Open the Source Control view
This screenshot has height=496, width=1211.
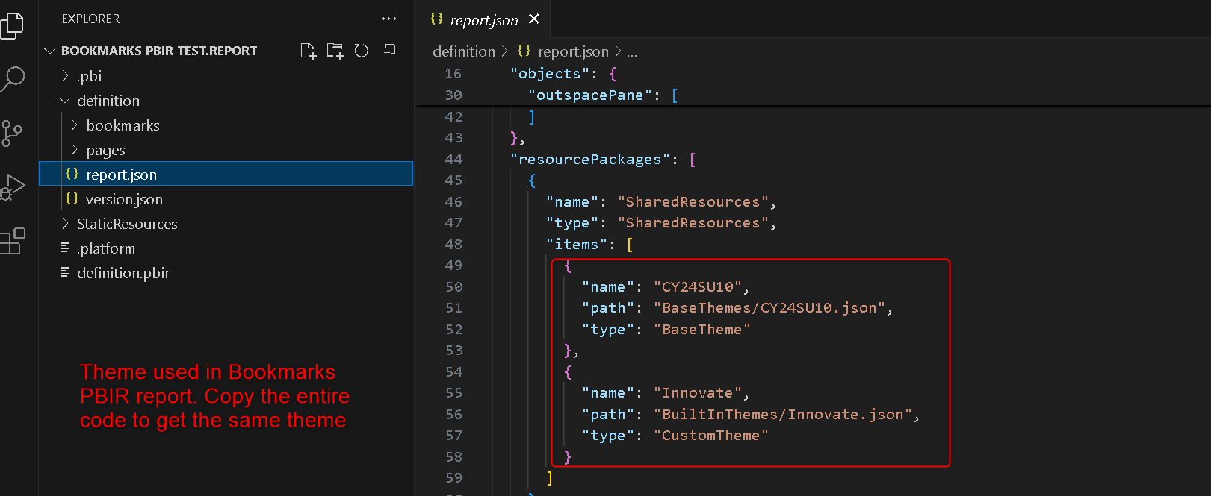pos(13,134)
